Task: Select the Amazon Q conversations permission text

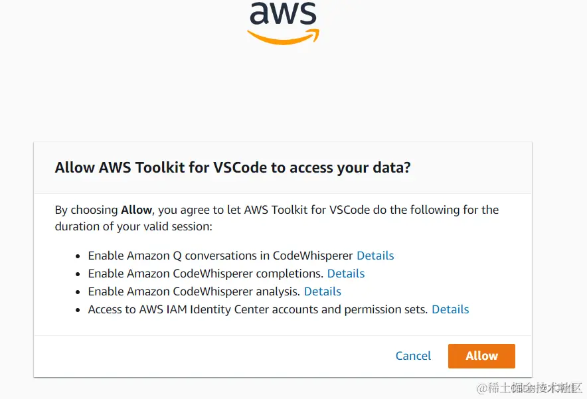Action: click(x=220, y=256)
